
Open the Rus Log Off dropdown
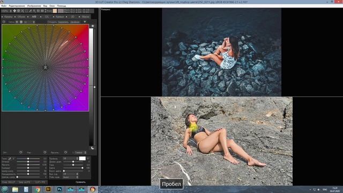pos(70,174)
